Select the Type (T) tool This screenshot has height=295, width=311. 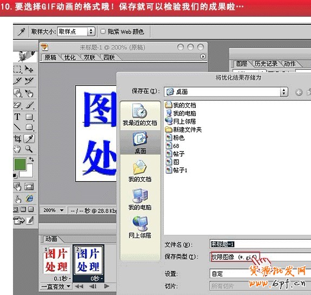pyautogui.click(x=17, y=117)
